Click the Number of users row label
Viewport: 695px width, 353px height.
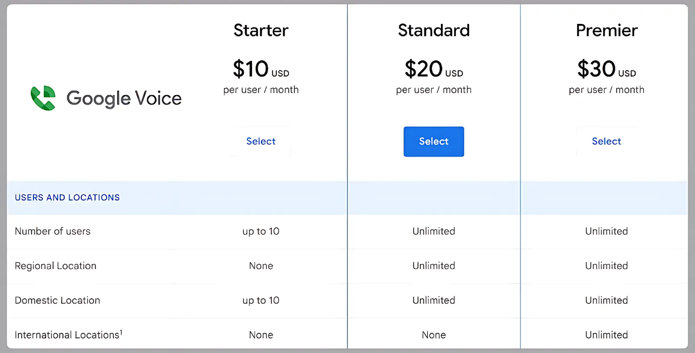pos(53,231)
